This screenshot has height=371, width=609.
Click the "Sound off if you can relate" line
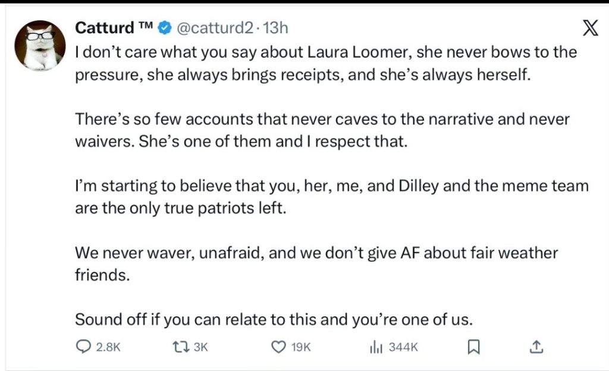point(273,319)
